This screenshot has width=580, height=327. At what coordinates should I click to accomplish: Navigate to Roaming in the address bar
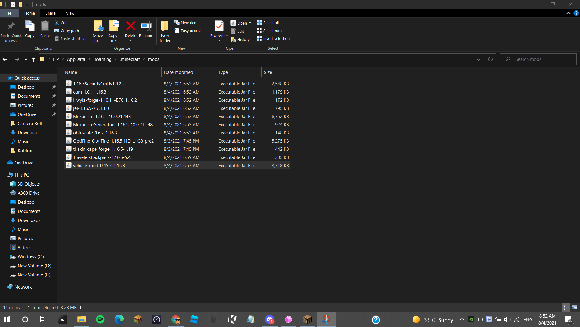tap(102, 59)
